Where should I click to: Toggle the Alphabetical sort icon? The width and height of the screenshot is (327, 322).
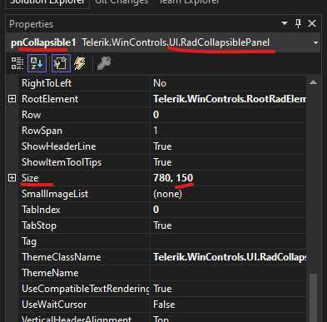pyautogui.click(x=37, y=63)
